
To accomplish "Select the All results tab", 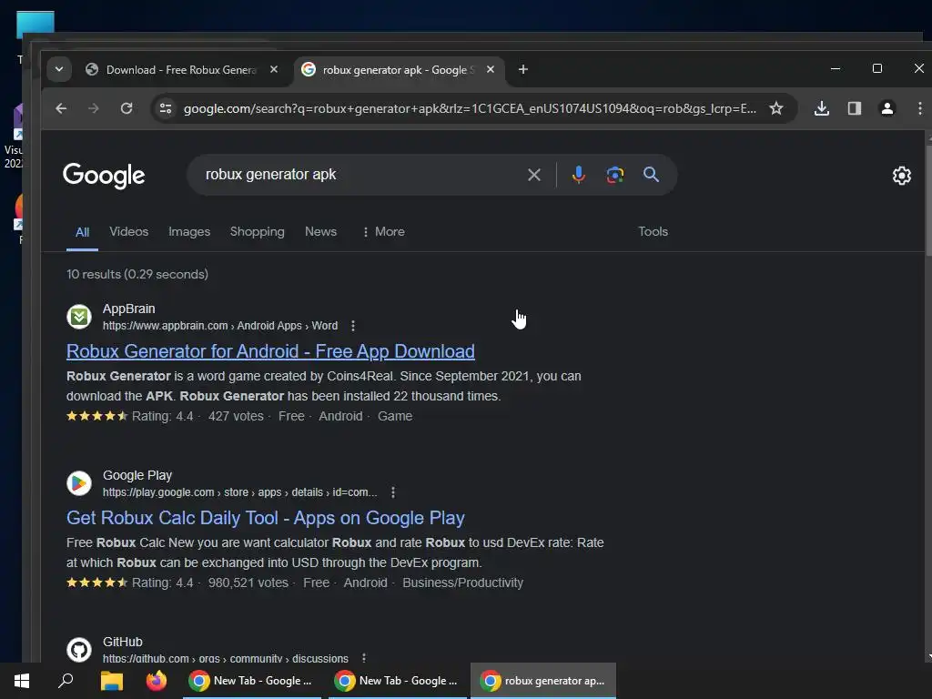I will point(82,232).
